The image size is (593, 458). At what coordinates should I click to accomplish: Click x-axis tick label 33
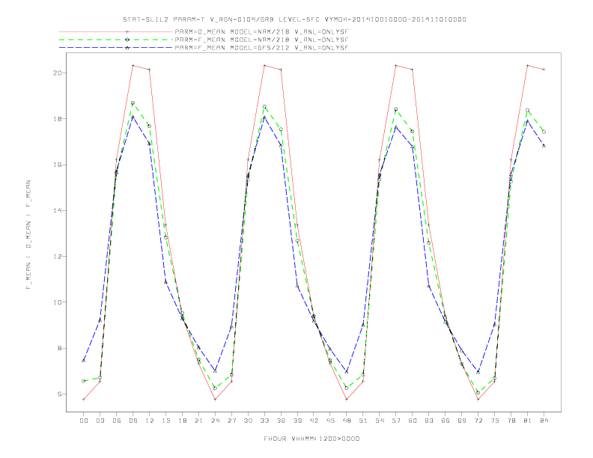pyautogui.click(x=264, y=421)
